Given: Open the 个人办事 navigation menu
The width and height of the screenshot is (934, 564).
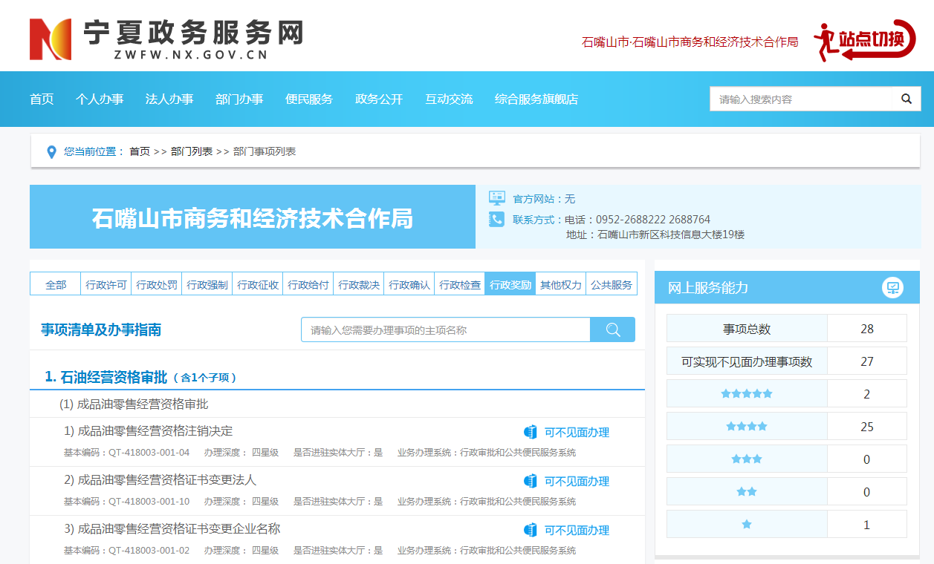Looking at the screenshot, I should click(100, 99).
